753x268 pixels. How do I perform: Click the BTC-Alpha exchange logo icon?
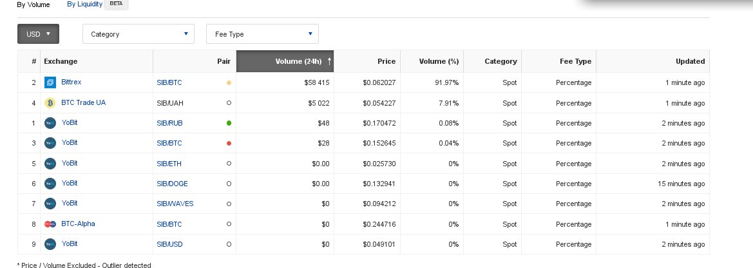click(x=50, y=224)
